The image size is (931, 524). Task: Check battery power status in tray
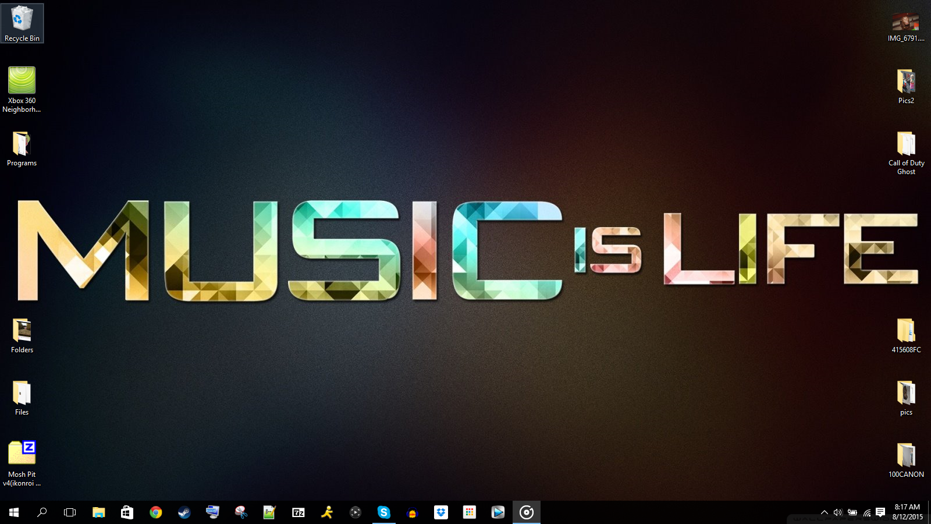[852, 512]
